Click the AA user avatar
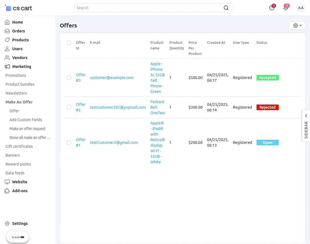Screen dimensions: 310x244 [x=301, y=8]
